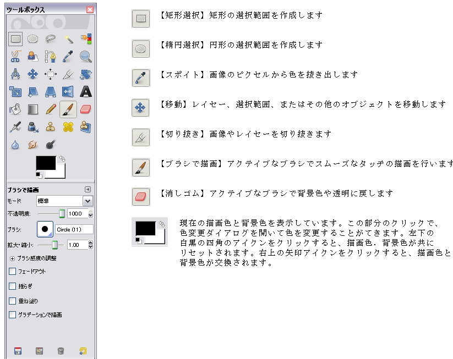Screen dimensions: 453x359
Task: Select the Blend gradient tool
Action: (33, 109)
